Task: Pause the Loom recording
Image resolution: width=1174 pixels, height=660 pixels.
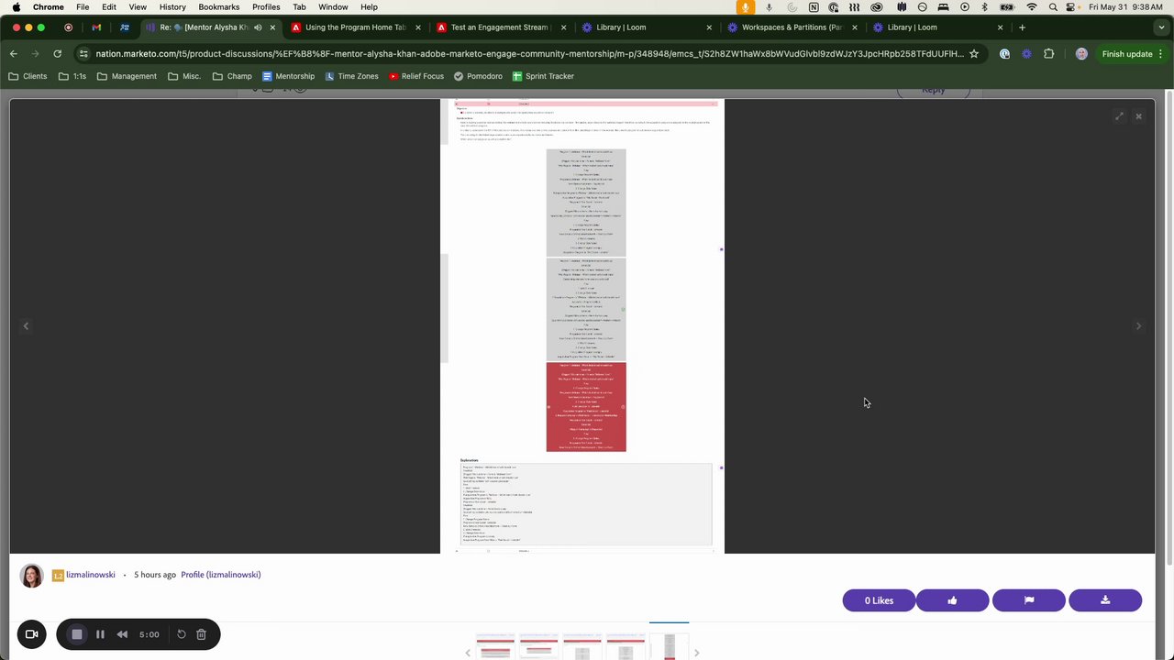Action: 100,634
